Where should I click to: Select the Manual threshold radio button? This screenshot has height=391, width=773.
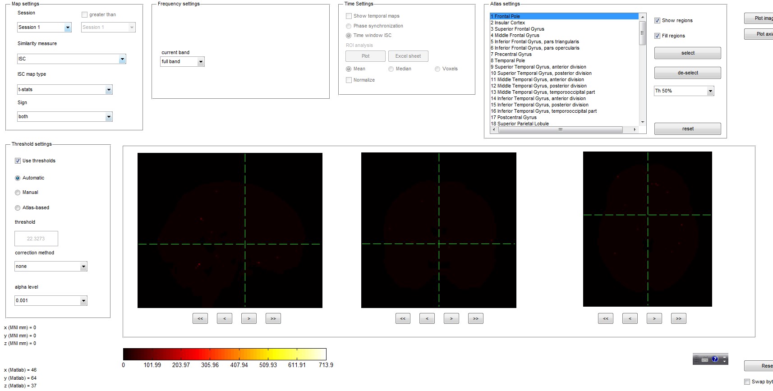coord(18,193)
